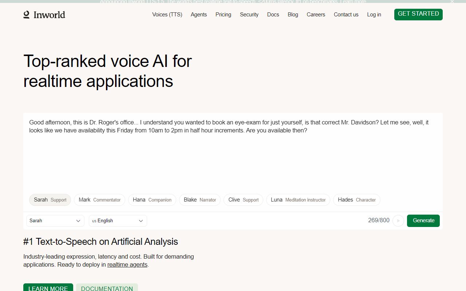466x291 pixels.
Task: Select the Blake Narrator voice chip
Action: 200,200
